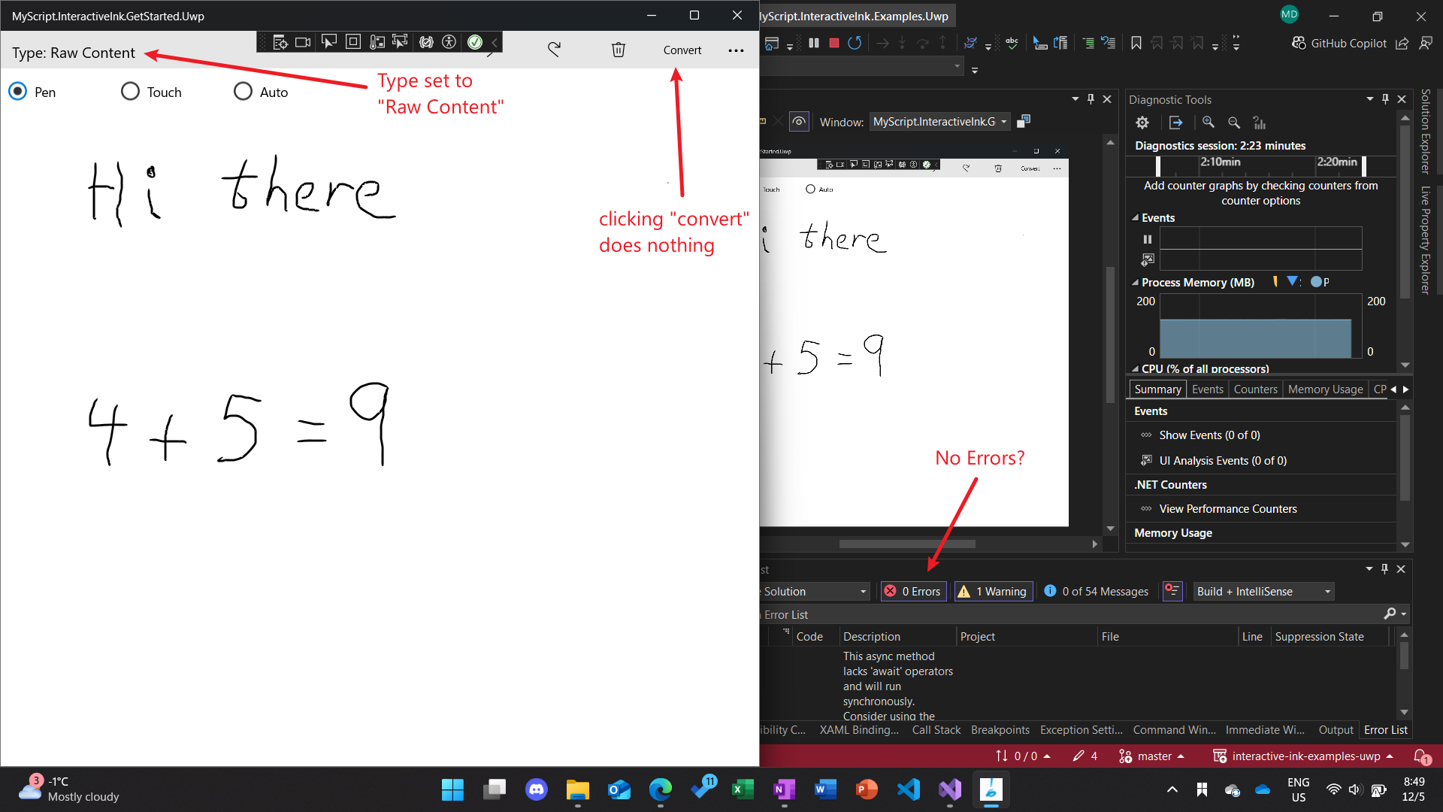Open the Output tab
Image resolution: width=1443 pixels, height=812 pixels.
(1336, 730)
